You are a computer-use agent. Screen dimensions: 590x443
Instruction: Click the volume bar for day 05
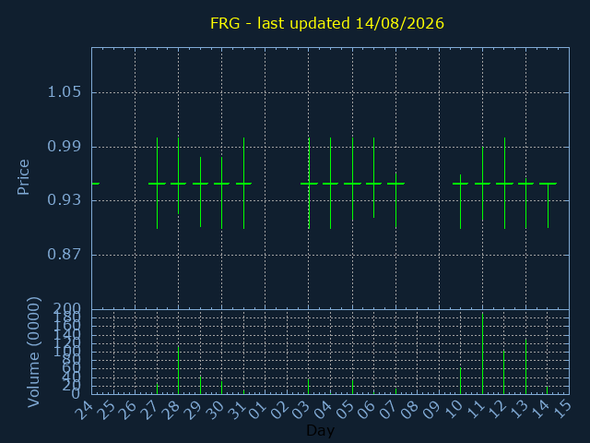(352, 387)
